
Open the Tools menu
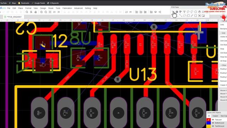point(58,8)
